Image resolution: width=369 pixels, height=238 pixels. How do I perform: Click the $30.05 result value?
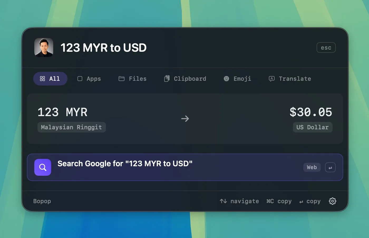point(311,112)
